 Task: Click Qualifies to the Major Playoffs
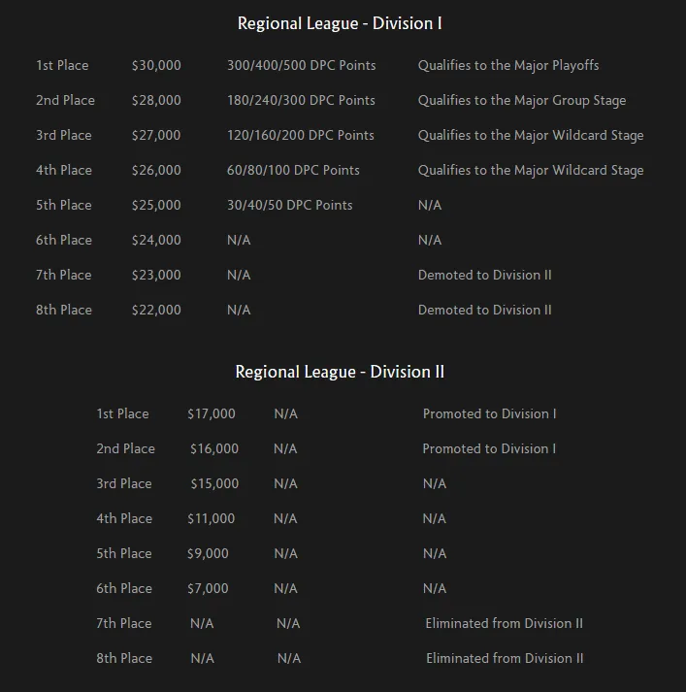[508, 65]
